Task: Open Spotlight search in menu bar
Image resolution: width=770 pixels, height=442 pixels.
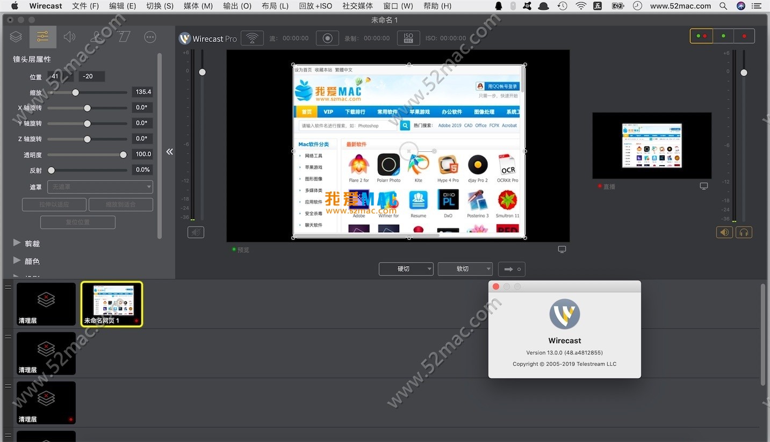Action: pos(723,6)
